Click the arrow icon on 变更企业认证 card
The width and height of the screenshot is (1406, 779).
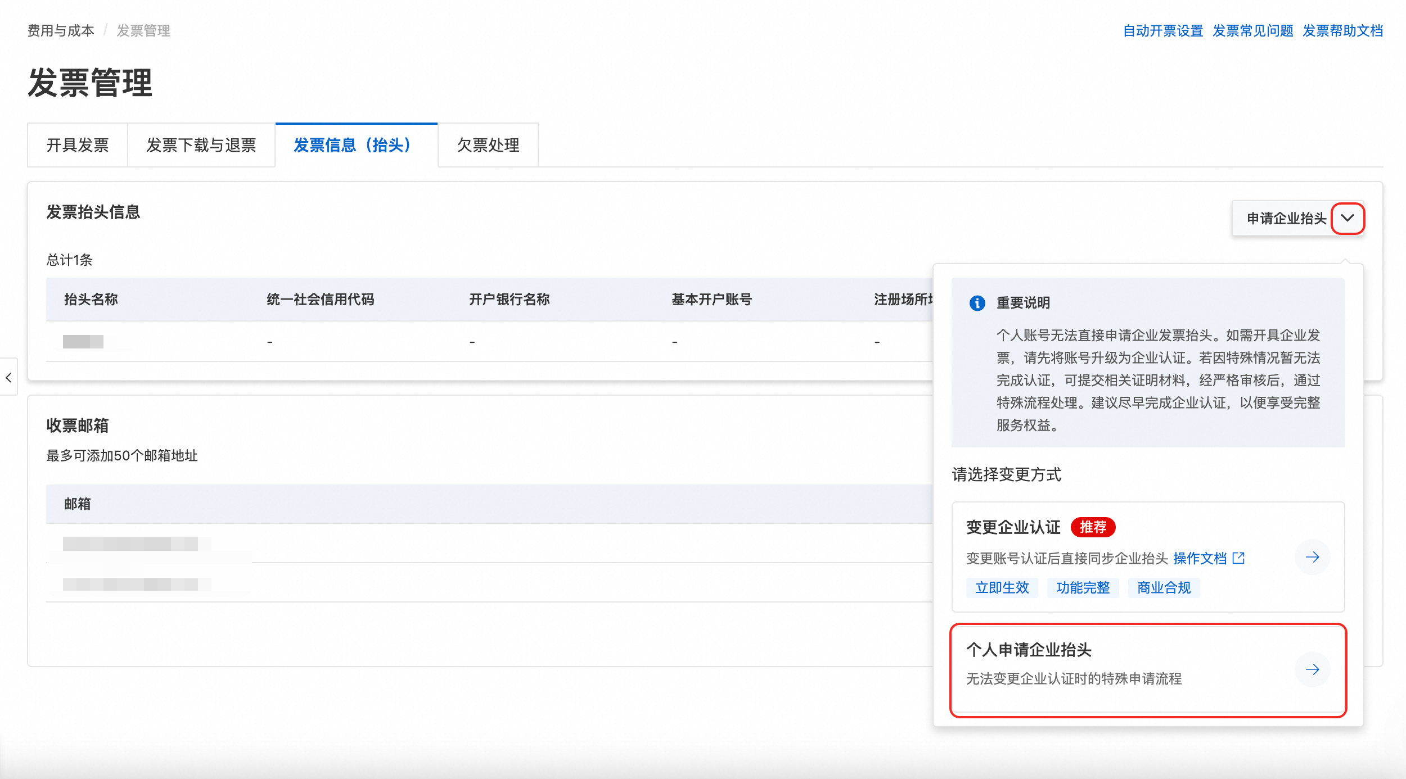point(1312,557)
